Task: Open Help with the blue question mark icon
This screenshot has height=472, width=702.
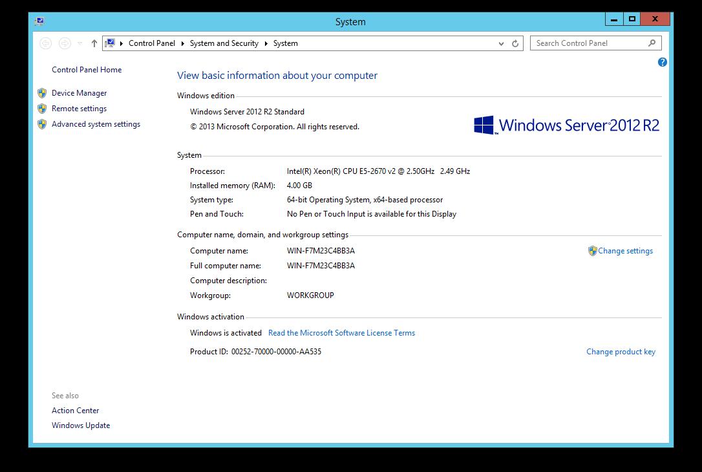Action: [662, 62]
